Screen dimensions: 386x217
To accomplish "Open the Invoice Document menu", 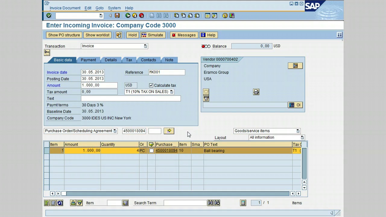I will pyautogui.click(x=65, y=8).
